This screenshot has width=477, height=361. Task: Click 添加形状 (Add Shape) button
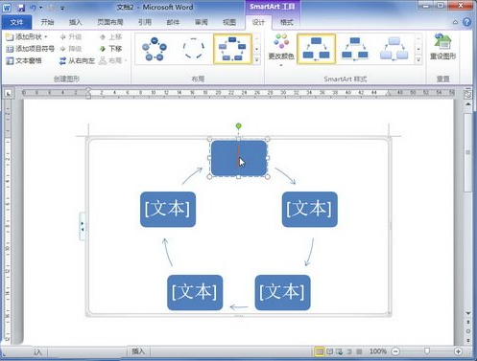[24, 37]
